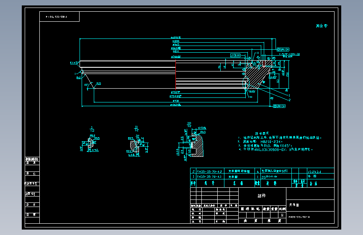Click parts list cell 'FH35-35·70-4.2'
Image resolution: width=363 pixels, height=235 pixels.
pos(209,171)
